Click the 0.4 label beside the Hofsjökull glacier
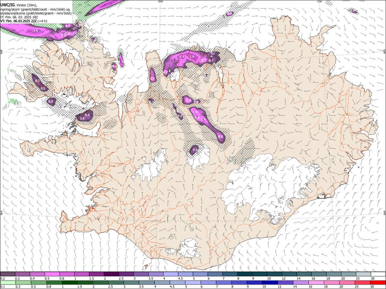The image size is (386, 289). pos(195,150)
